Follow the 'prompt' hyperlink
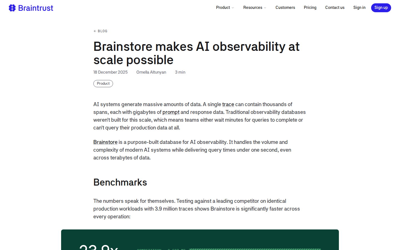The height and width of the screenshot is (250, 400). click(x=171, y=112)
